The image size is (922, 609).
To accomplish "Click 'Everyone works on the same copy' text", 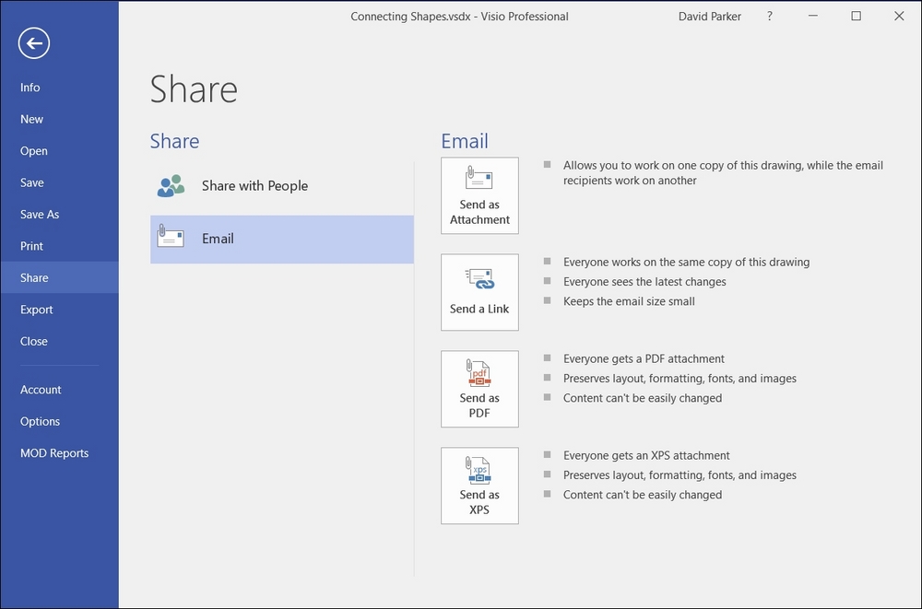I will pos(686,263).
